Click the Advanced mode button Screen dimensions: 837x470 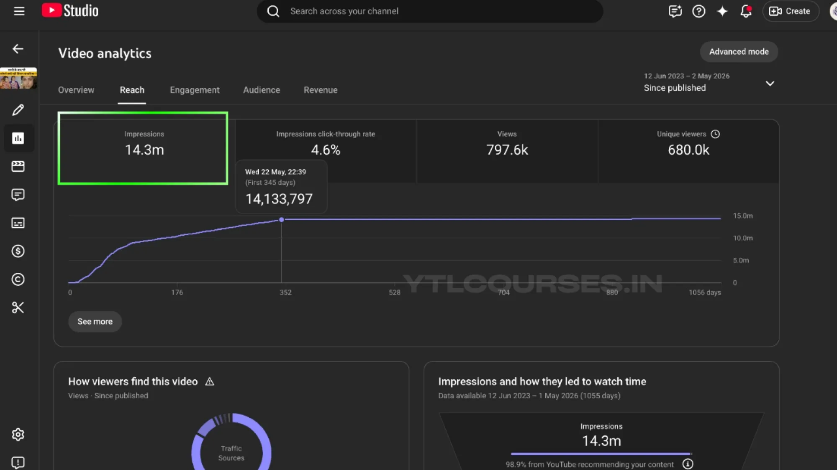click(739, 52)
